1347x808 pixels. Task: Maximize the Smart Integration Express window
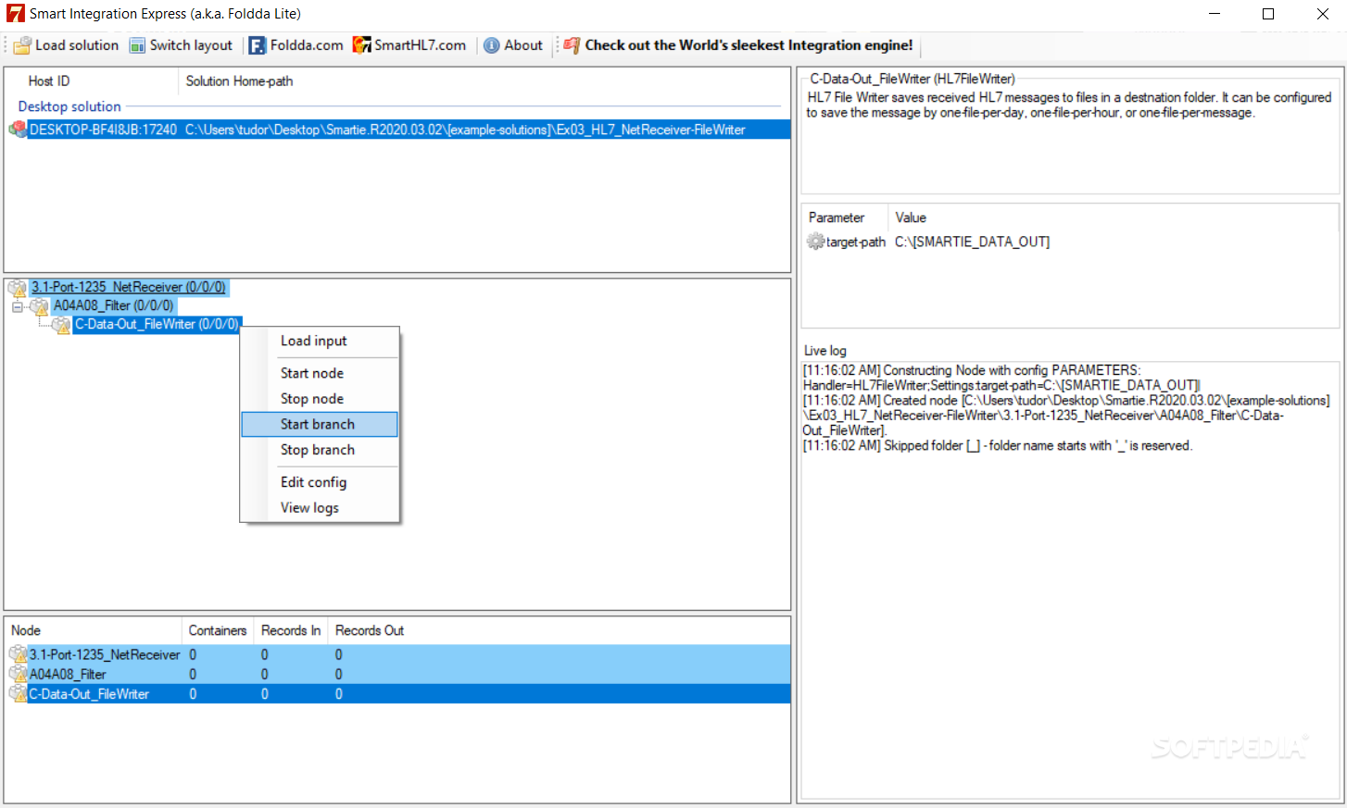(x=1268, y=14)
